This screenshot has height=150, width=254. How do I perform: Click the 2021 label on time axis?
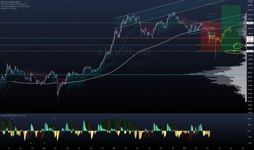tap(114, 148)
